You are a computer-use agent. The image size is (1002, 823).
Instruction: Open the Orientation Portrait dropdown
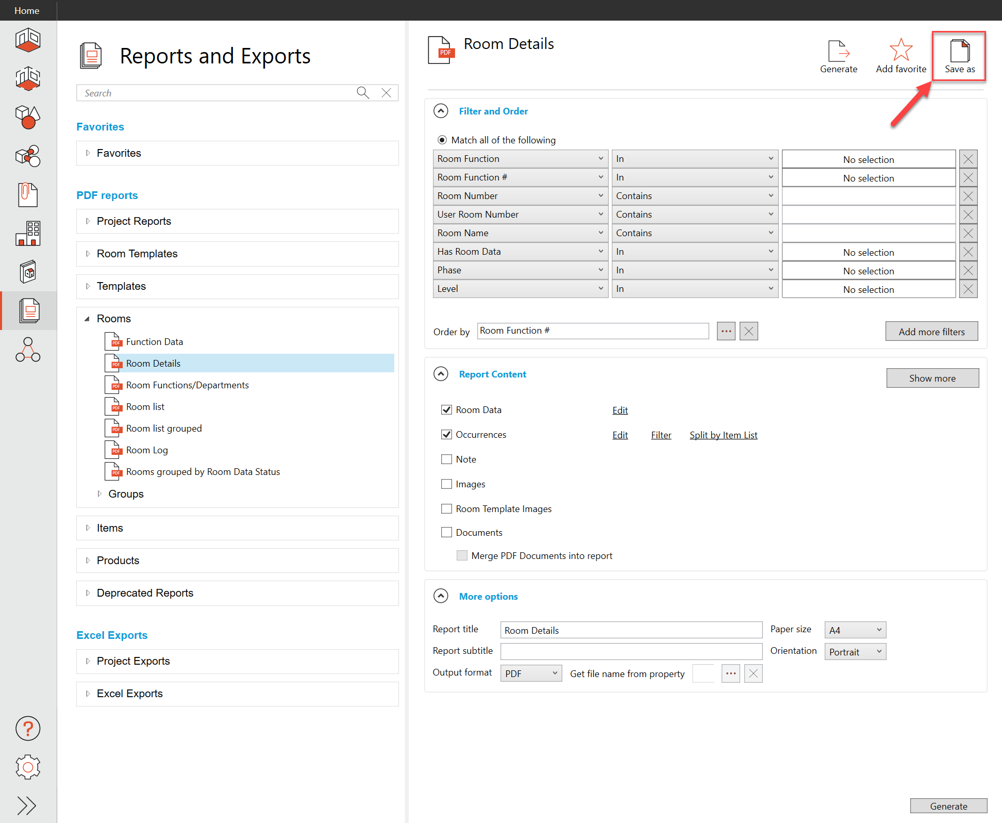[855, 652]
